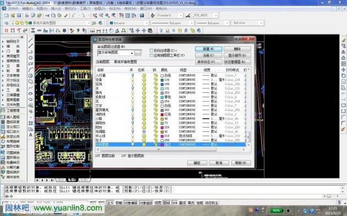Open the 格式(O) menu
Screen dimensions: 347x216
[x=71, y=9]
